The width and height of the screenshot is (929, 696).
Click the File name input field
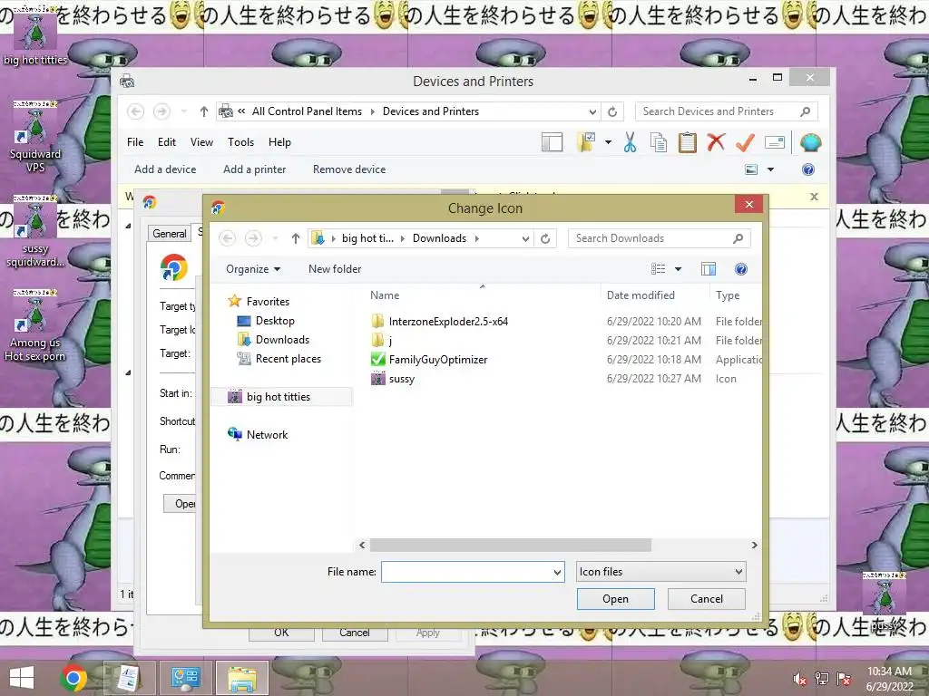tap(467, 572)
